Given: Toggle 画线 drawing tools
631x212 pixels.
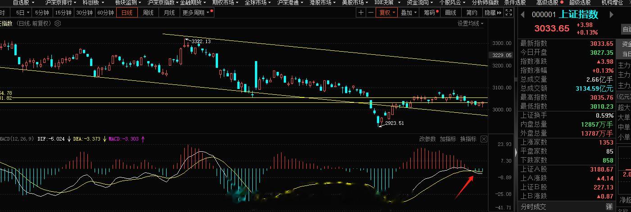Looking at the screenshot, I should [x=451, y=13].
